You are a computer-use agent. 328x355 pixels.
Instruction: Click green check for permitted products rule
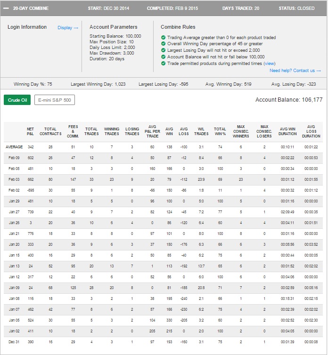tap(163, 63)
